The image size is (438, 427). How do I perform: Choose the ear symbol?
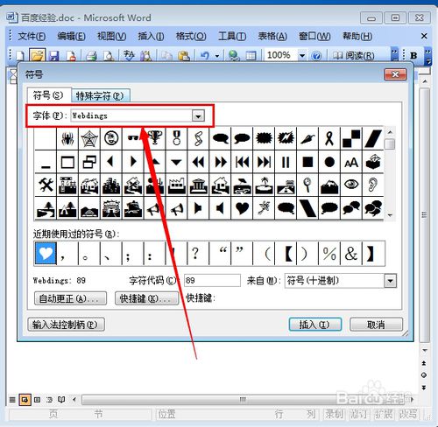(373, 185)
